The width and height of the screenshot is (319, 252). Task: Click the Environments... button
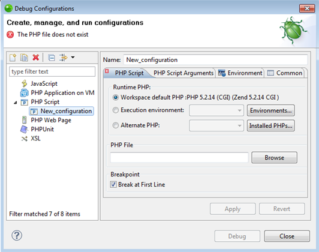click(x=271, y=110)
